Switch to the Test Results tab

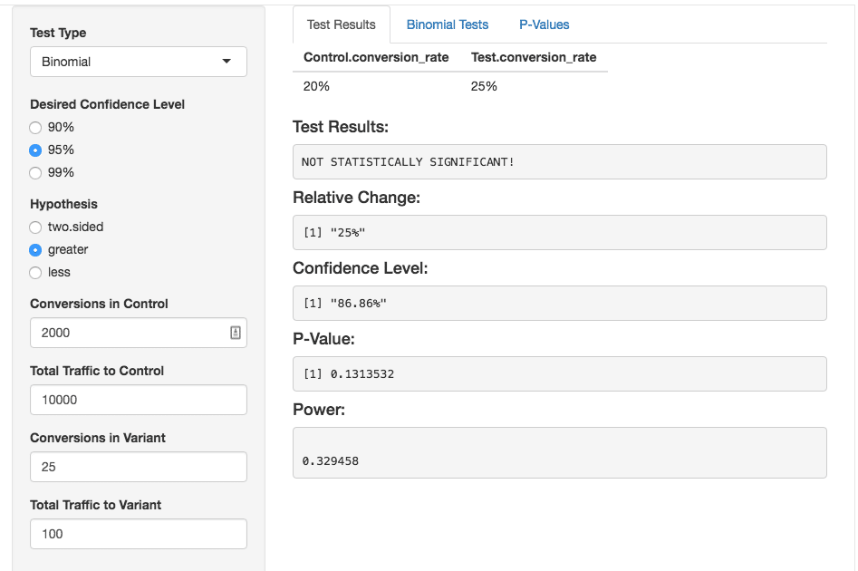(x=341, y=24)
